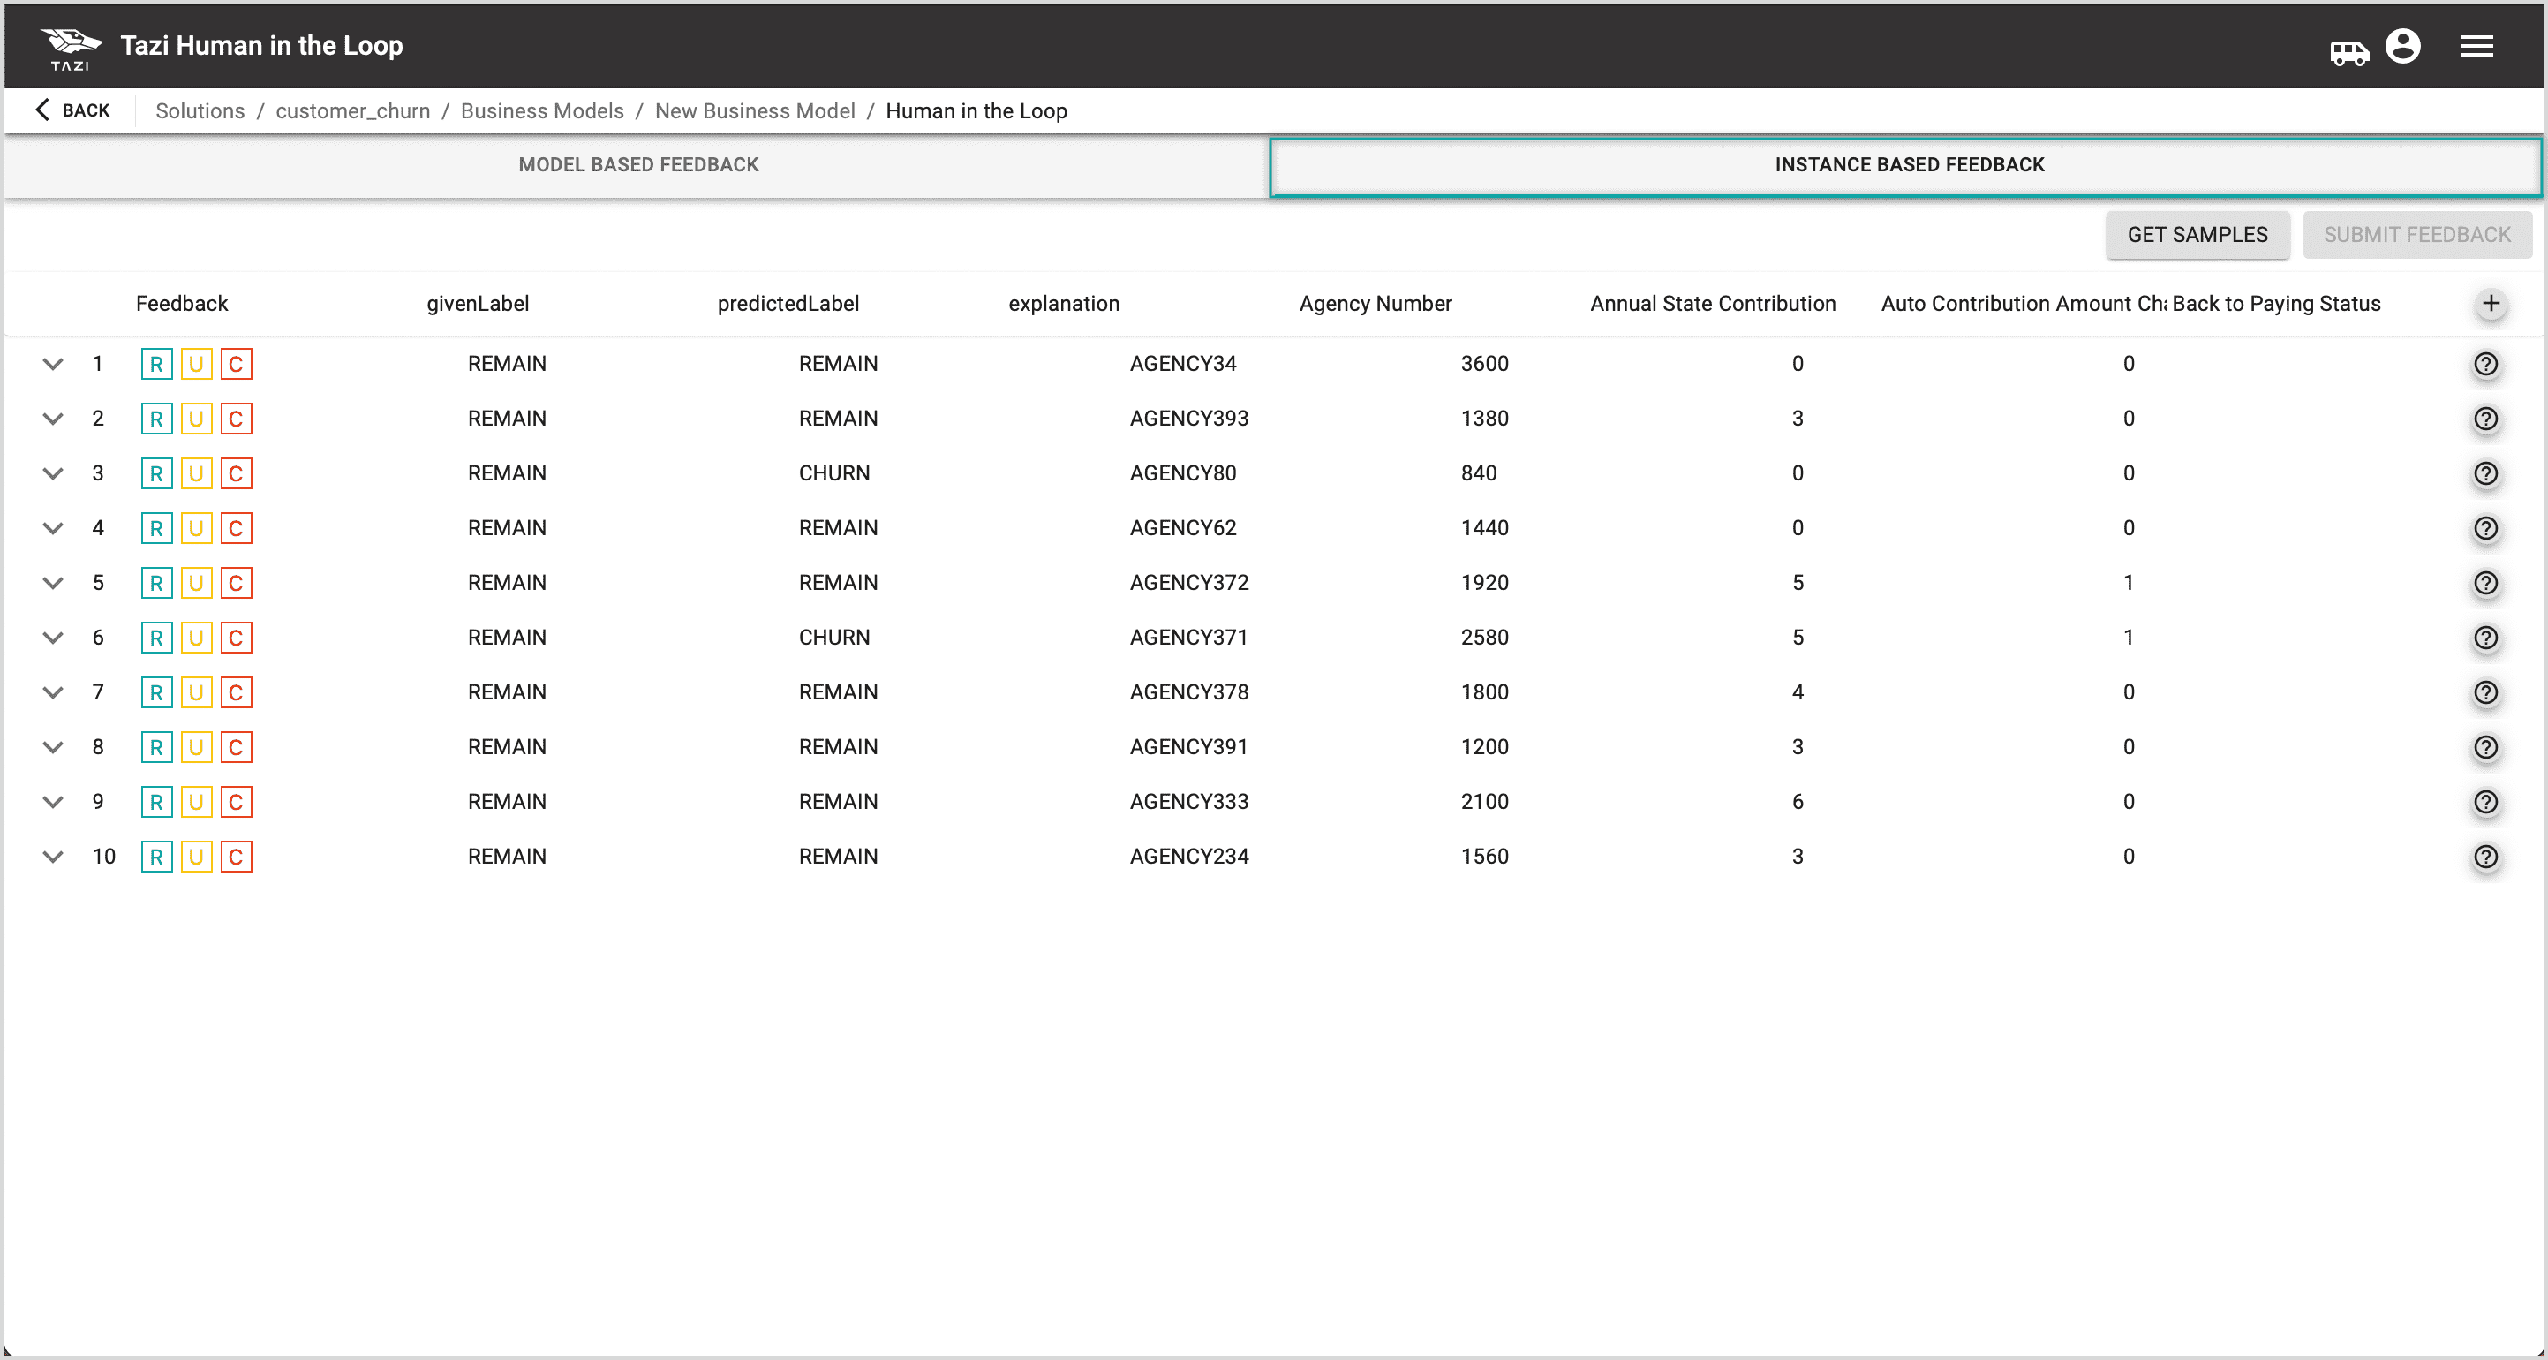
Task: Expand row 5 details chevron
Action: coord(53,583)
